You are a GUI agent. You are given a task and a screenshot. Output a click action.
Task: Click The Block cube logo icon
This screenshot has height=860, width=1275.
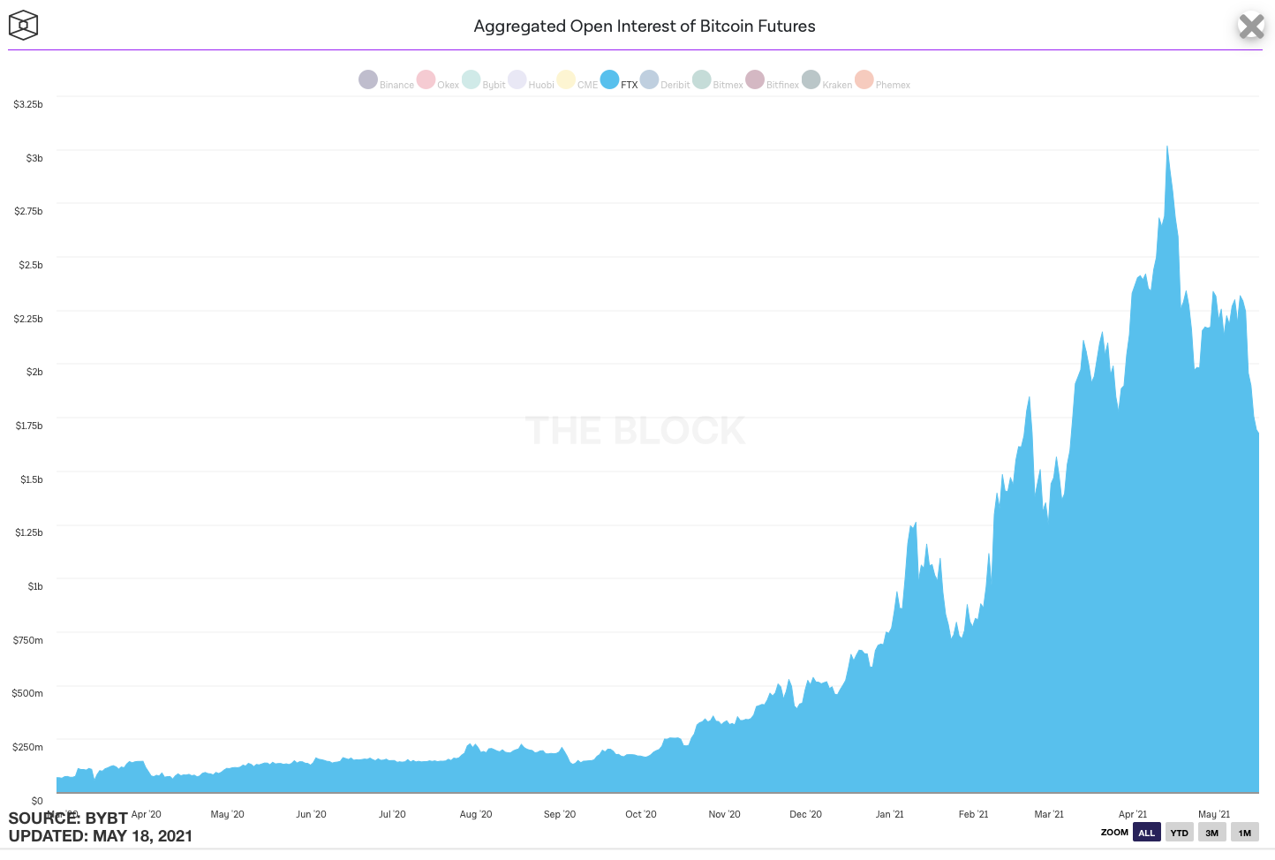pyautogui.click(x=23, y=25)
